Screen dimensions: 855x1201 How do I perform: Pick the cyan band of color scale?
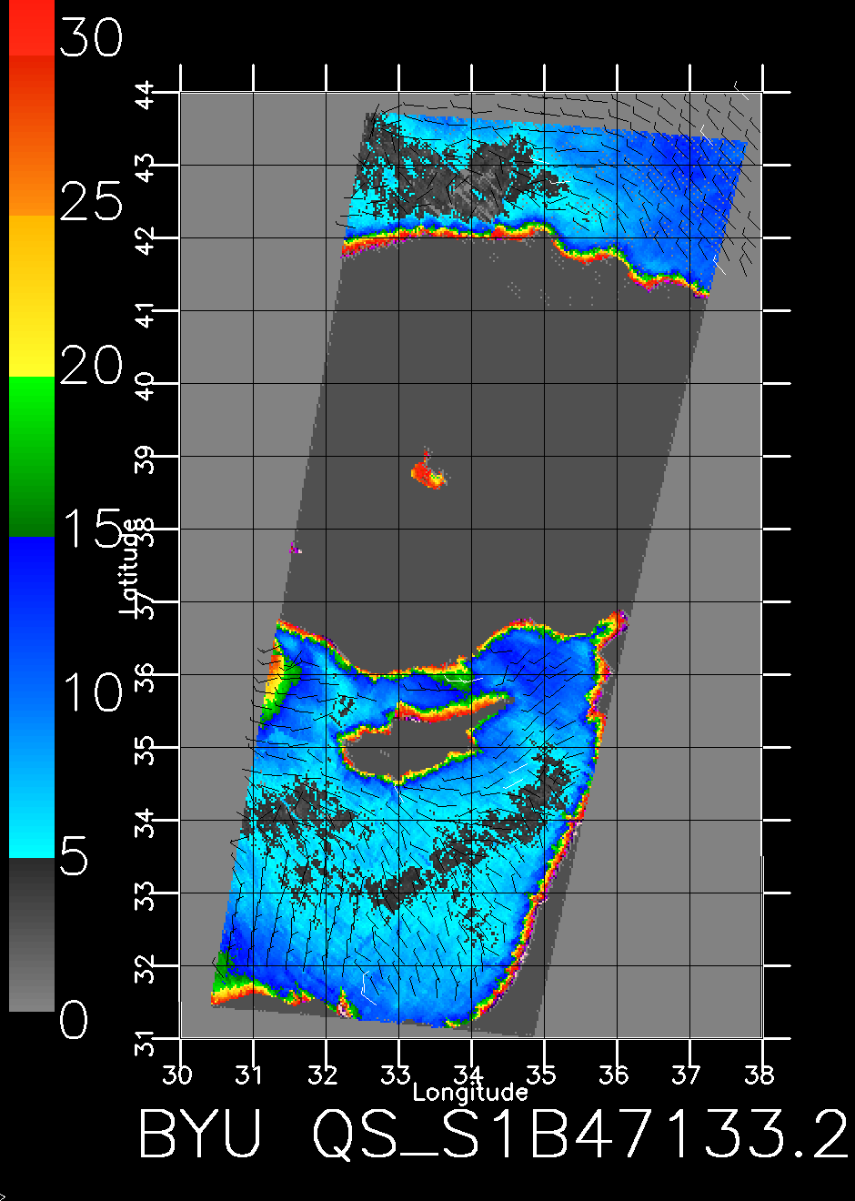click(x=31, y=819)
